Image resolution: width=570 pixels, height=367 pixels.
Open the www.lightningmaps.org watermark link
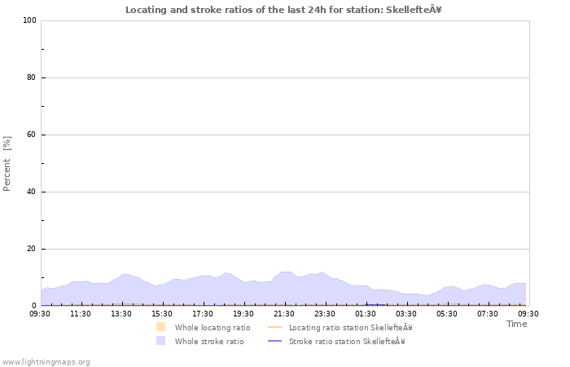click(x=46, y=361)
